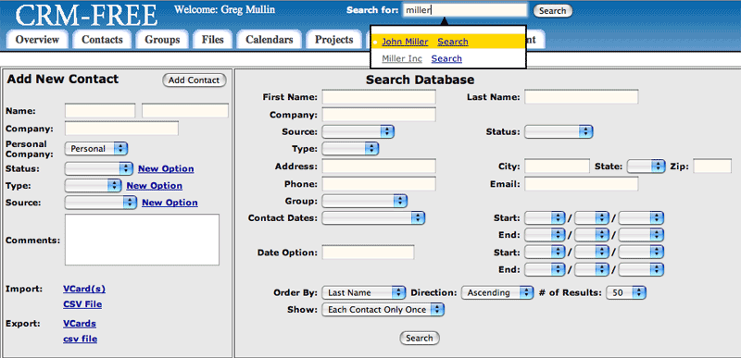The image size is (741, 358).
Task: Open the Order By dropdown showing Last Name
Action: click(x=364, y=292)
